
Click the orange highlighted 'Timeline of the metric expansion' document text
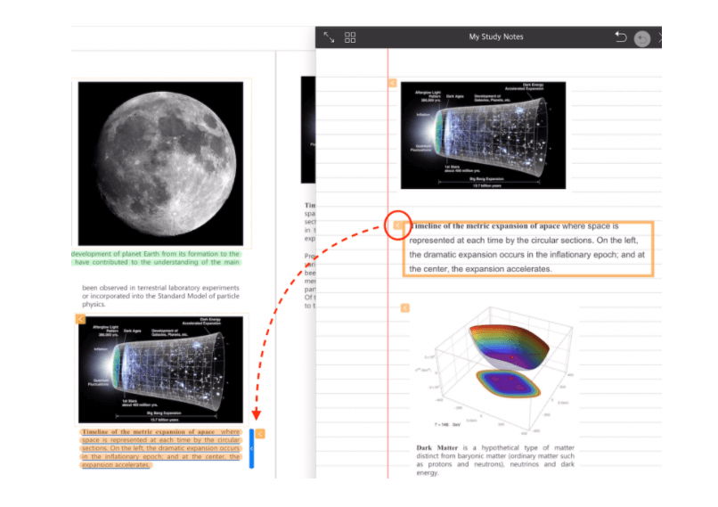(160, 448)
